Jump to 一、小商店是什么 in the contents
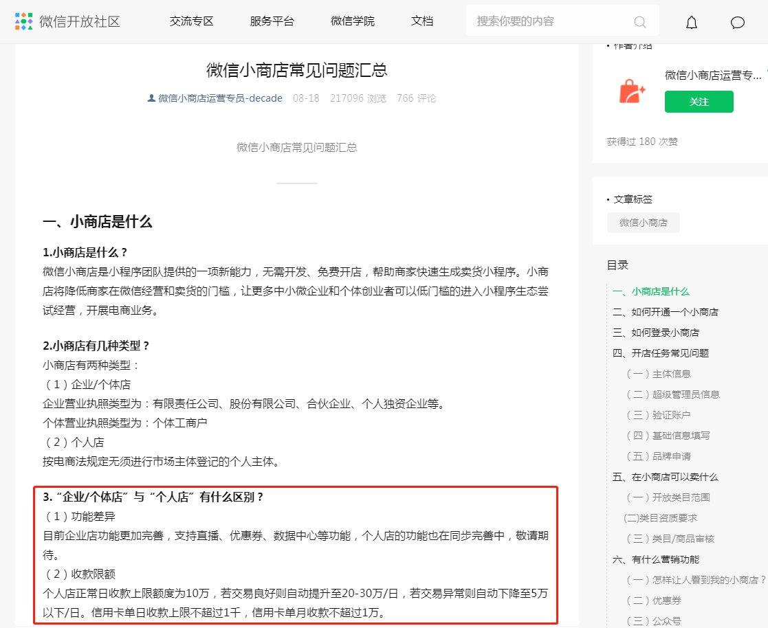The image size is (768, 628). tap(650, 291)
